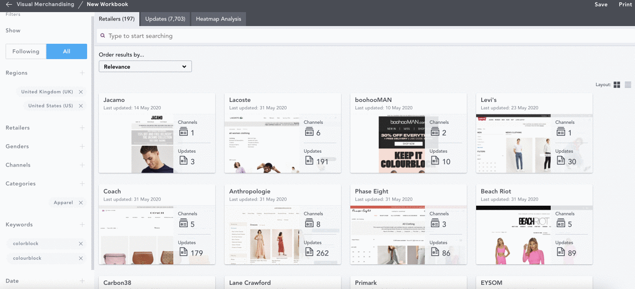The height and width of the screenshot is (289, 635).
Task: Open the Coach website thumbnail
Action: [136, 235]
